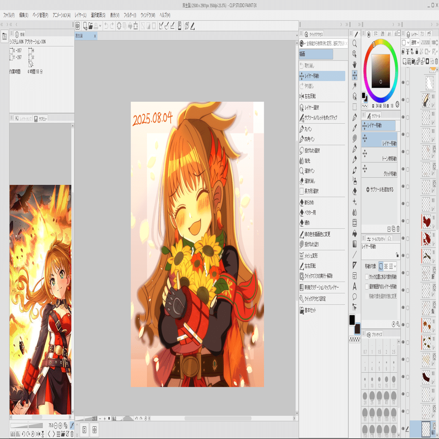439x439 pixels.
Task: Click the Lock layer padlock icon
Action: 417,51
